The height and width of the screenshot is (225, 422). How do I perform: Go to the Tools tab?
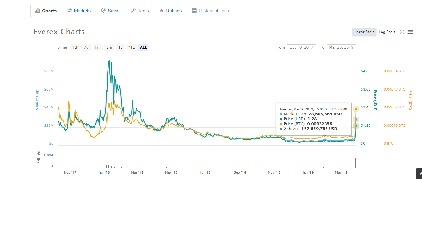click(x=140, y=11)
